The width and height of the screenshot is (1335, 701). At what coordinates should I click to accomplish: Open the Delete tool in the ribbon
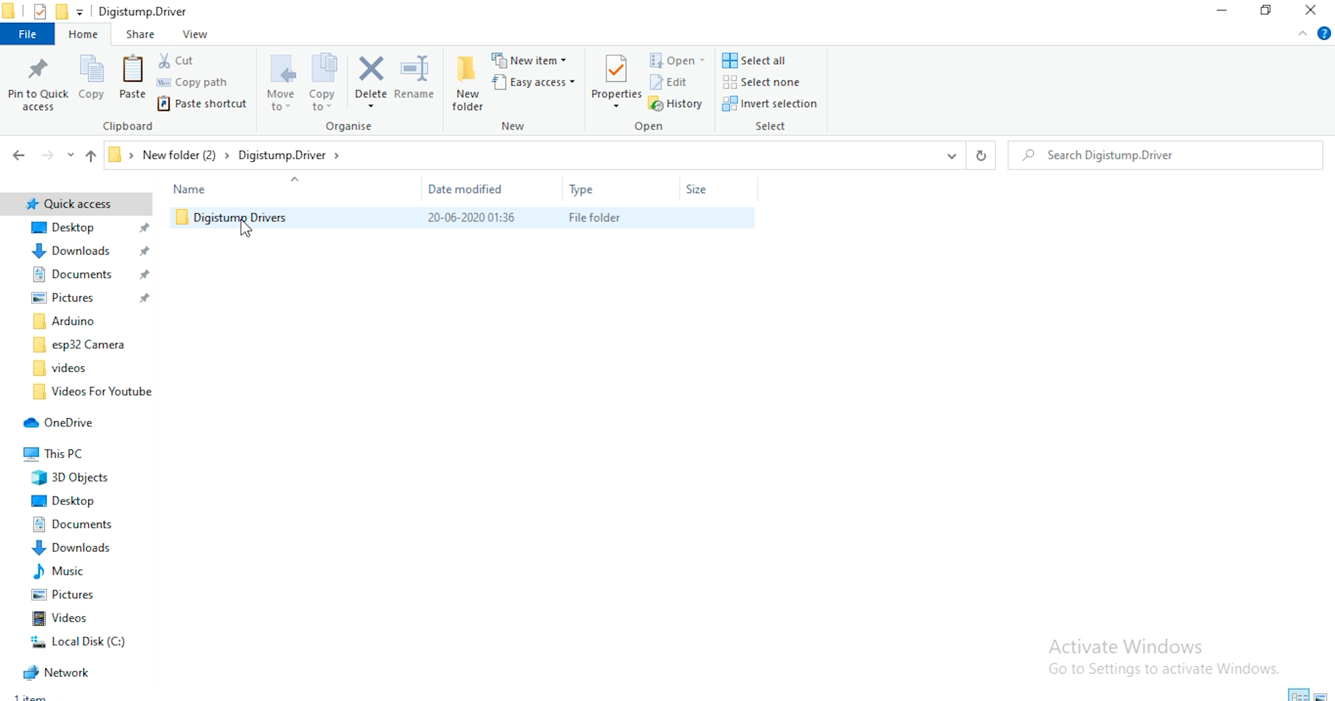371,76
